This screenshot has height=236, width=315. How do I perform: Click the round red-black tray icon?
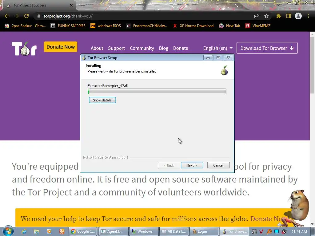tap(284, 232)
